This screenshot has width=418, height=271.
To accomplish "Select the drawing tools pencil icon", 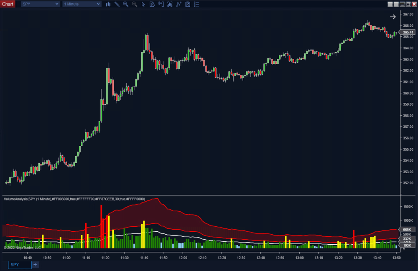I will tap(117, 4).
